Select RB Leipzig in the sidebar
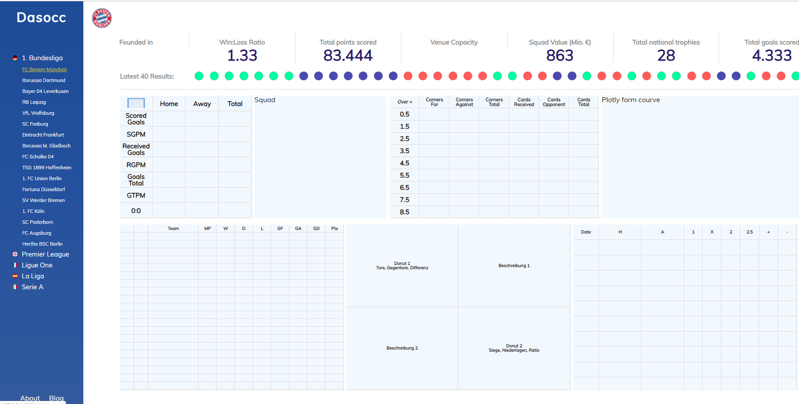This screenshot has height=404, width=799. click(x=34, y=102)
